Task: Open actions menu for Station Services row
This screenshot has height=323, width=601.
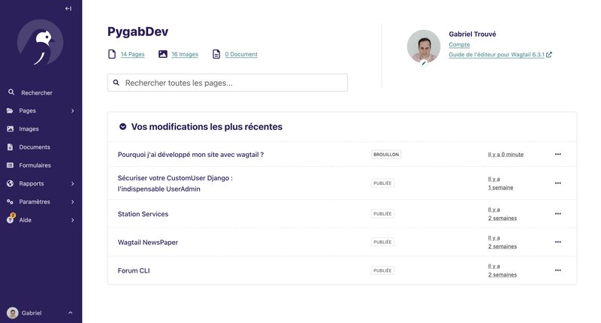Action: click(x=557, y=214)
